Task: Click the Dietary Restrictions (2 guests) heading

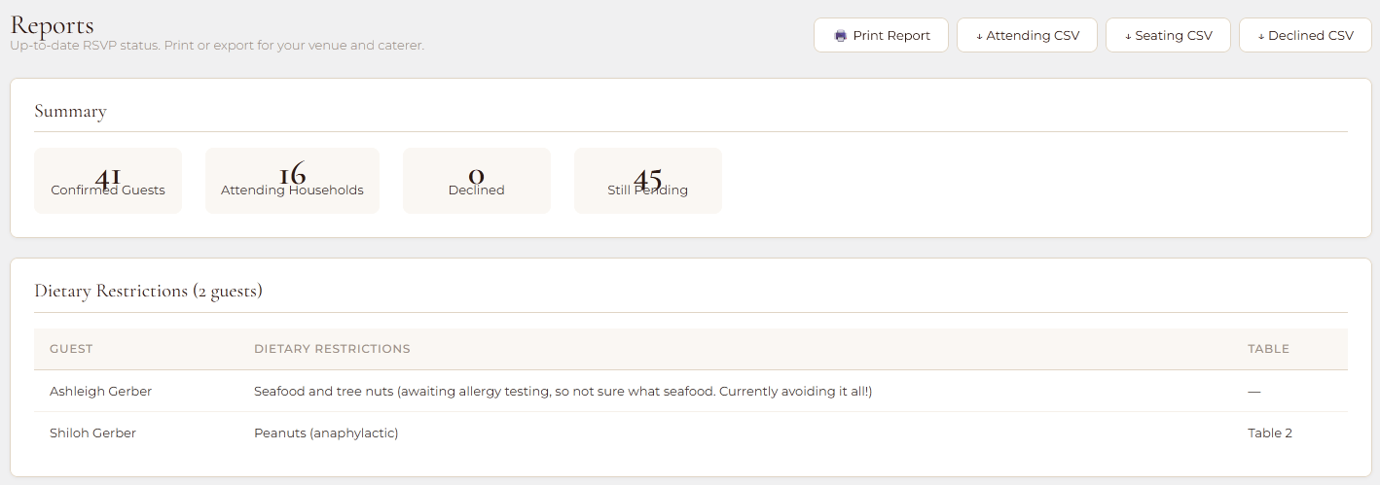Action: [x=148, y=291]
